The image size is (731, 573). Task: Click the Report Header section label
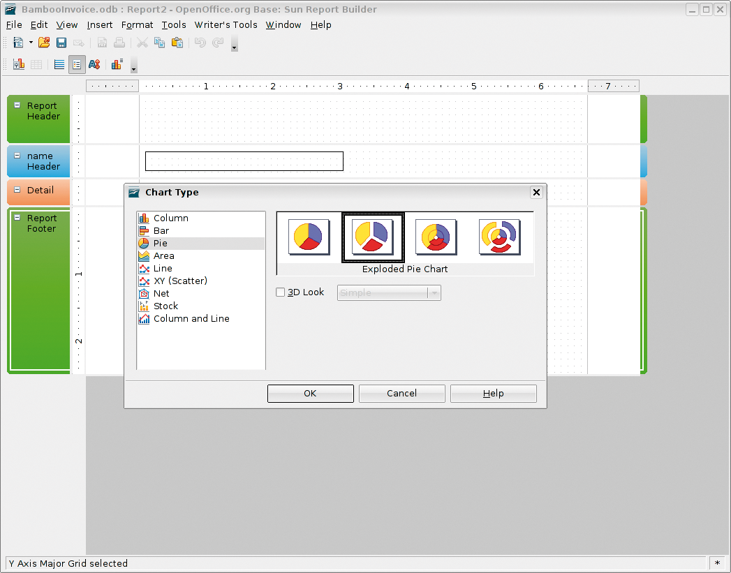click(x=43, y=111)
